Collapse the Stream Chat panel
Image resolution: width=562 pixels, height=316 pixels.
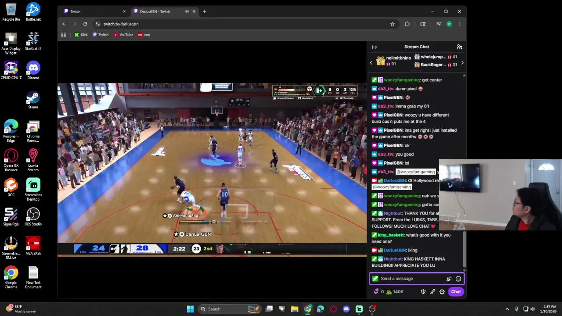pyautogui.click(x=374, y=47)
